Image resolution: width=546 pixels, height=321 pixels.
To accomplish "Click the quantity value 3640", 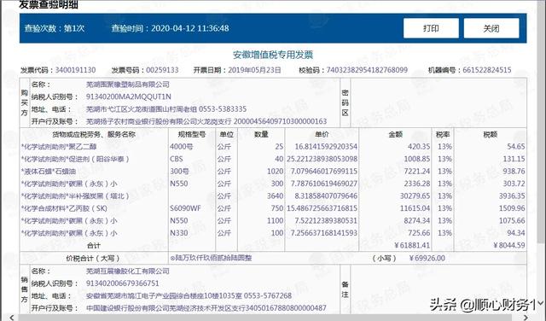I will [x=275, y=196].
